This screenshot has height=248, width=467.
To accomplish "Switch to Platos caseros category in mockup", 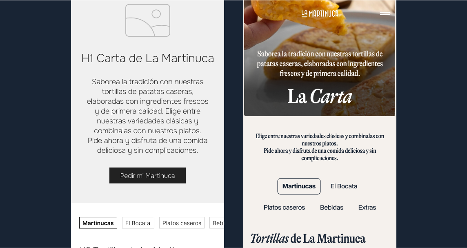I will 284,208.
